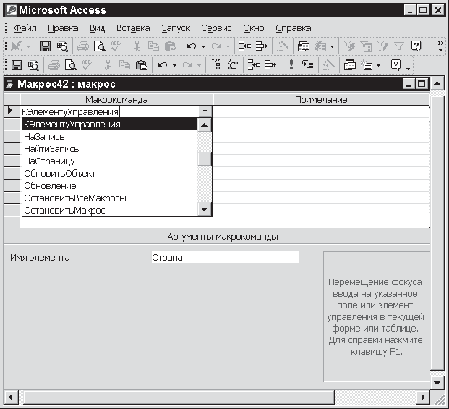
Task: Click the Help question mark icon in second toolbar
Action: click(x=396, y=65)
